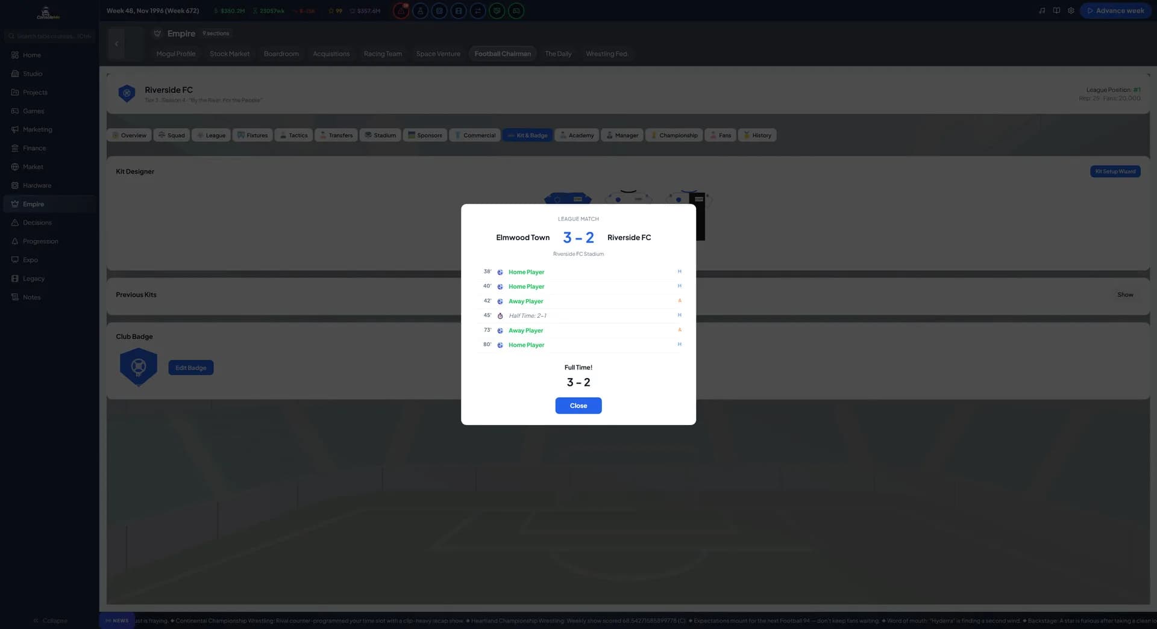This screenshot has width=1157, height=629.
Task: Open Hardware in the sidebar
Action: pos(49,185)
